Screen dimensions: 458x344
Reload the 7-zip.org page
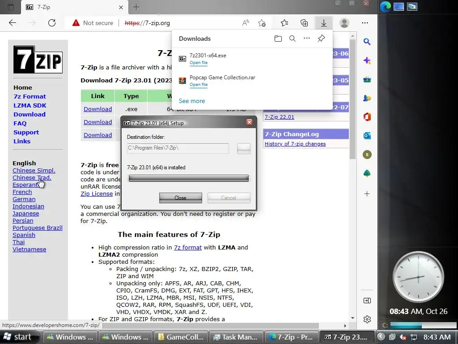(x=52, y=23)
